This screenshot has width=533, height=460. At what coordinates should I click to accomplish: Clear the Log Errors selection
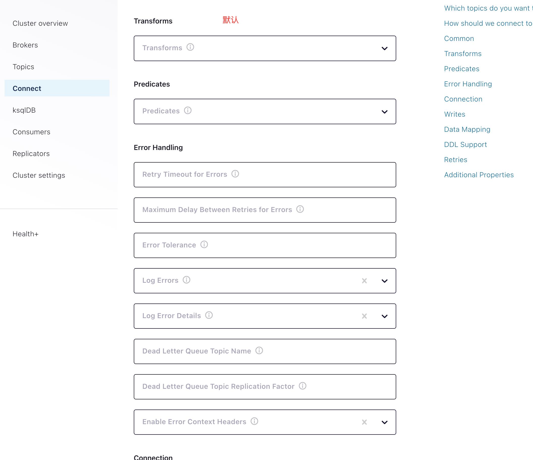[364, 281]
